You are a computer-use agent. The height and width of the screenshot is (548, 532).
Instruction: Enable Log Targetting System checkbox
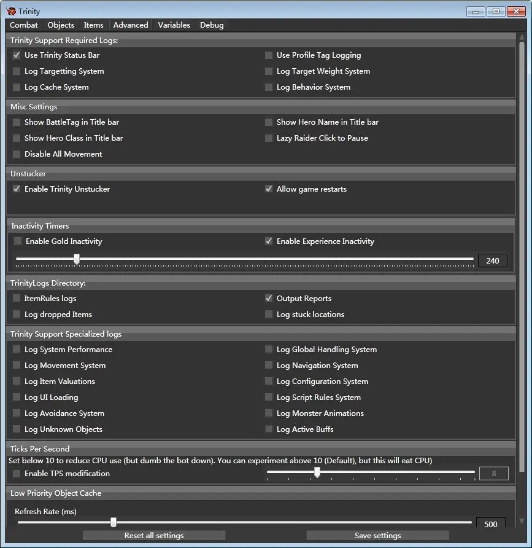point(17,71)
